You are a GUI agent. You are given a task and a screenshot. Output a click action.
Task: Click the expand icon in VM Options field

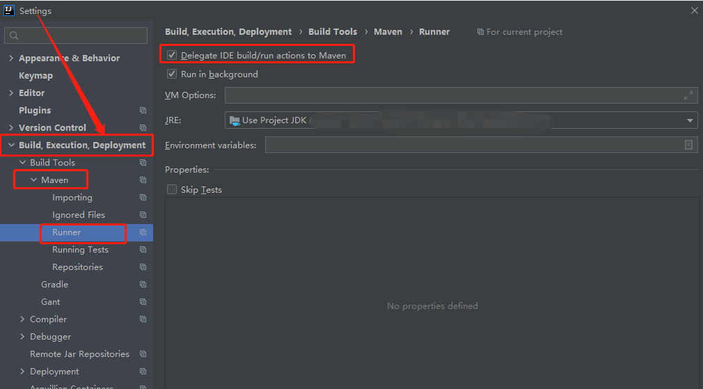coord(688,95)
